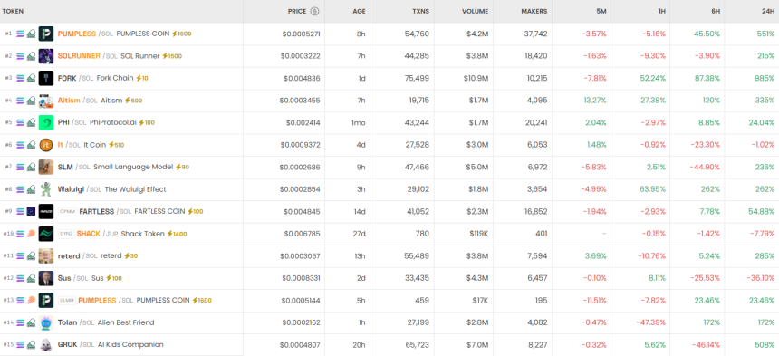
Task: Open the FORK Fork Chain pair
Action: 95,78
